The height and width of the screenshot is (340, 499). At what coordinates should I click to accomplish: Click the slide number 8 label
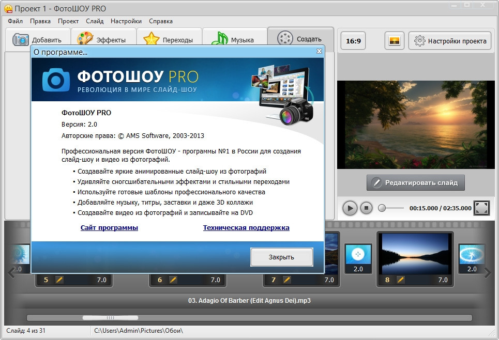tap(387, 280)
